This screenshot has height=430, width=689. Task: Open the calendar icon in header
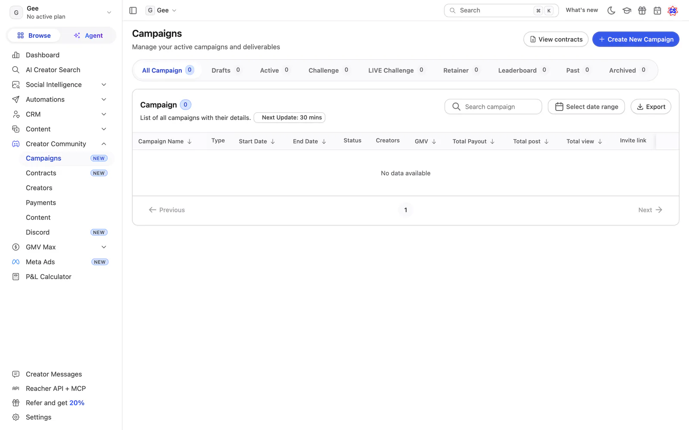pos(657,10)
